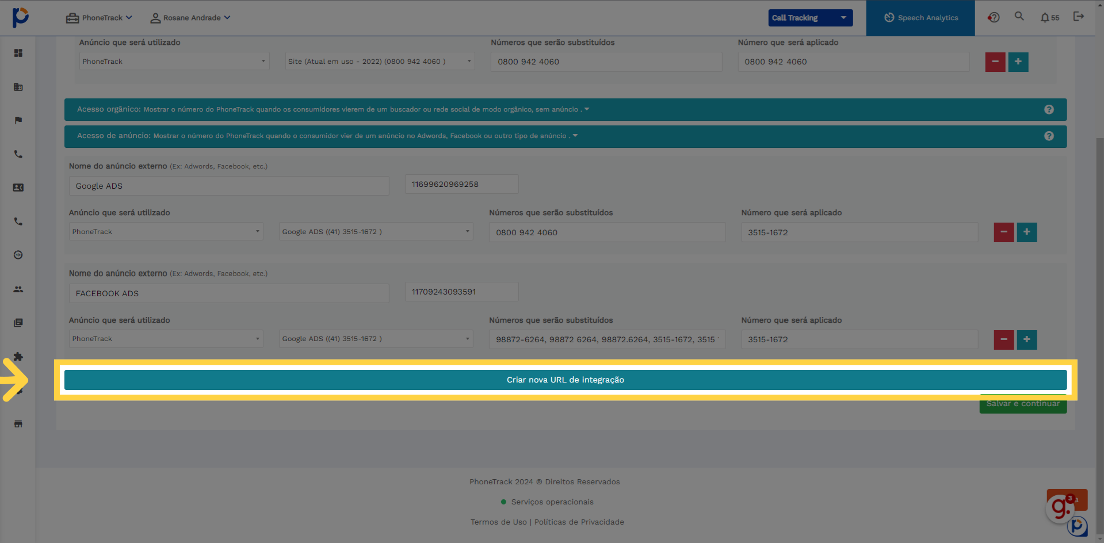Open Google ADS number dropdown under FACEBOOK ADS
The width and height of the screenshot is (1104, 543).
click(x=376, y=339)
